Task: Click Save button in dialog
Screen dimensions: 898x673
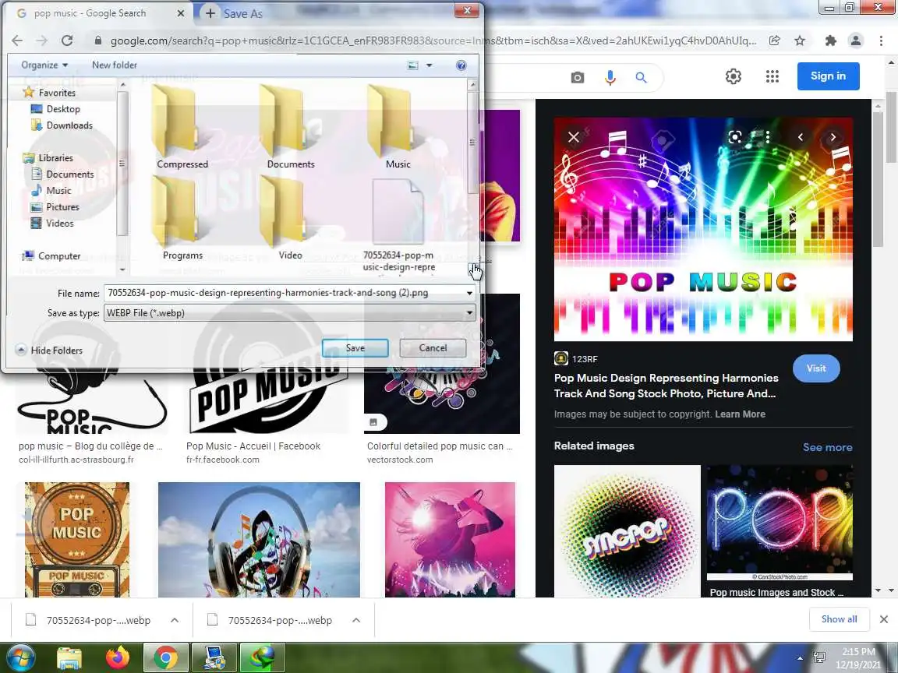Action: [x=355, y=348]
